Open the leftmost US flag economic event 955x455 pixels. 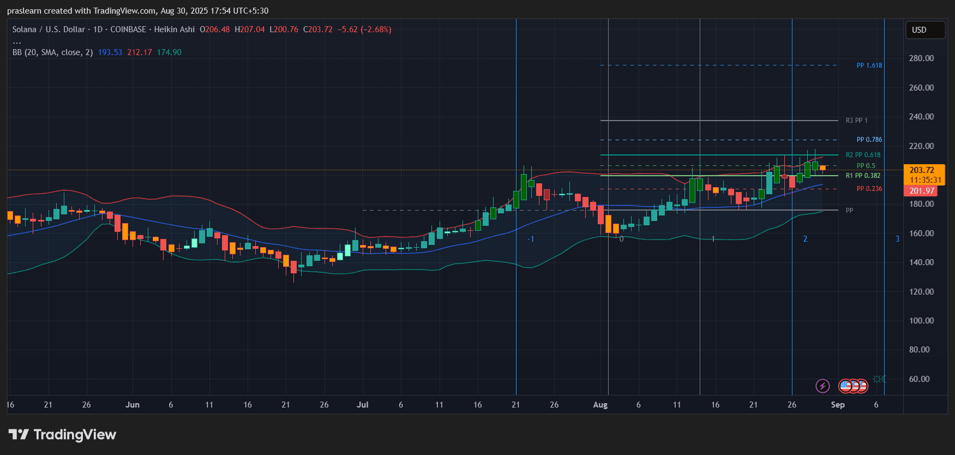pos(845,386)
